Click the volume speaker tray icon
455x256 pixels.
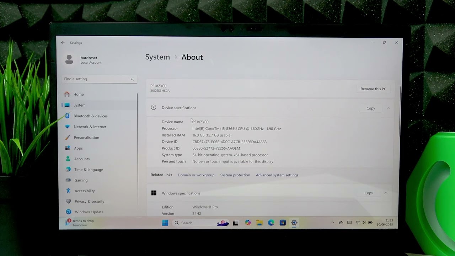click(364, 223)
